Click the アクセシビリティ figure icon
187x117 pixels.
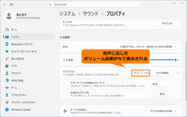[7, 95]
